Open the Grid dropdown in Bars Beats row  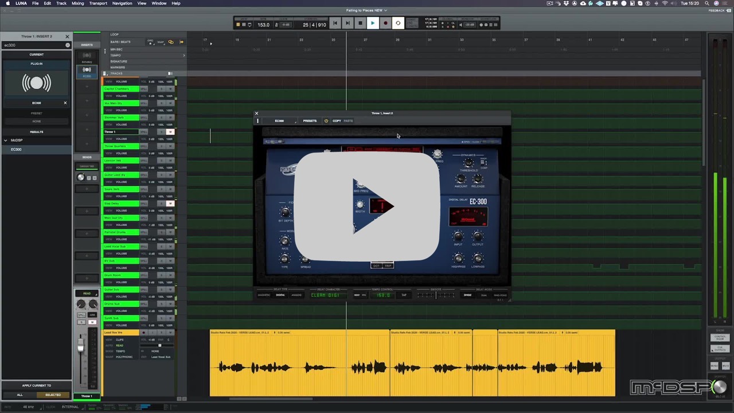pos(151,42)
